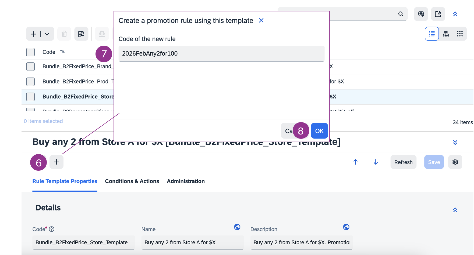Check the Bundle_B2FixedPrice_Brand row checkbox
Image resolution: width=474 pixels, height=255 pixels.
pos(30,67)
